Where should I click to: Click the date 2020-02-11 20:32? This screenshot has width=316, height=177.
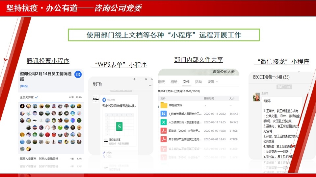pos(215,114)
